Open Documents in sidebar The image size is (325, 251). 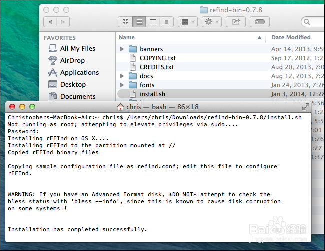(78, 97)
